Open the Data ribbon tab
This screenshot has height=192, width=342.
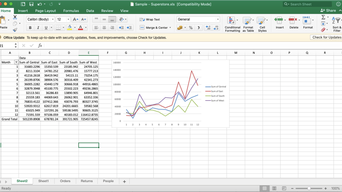(90, 11)
